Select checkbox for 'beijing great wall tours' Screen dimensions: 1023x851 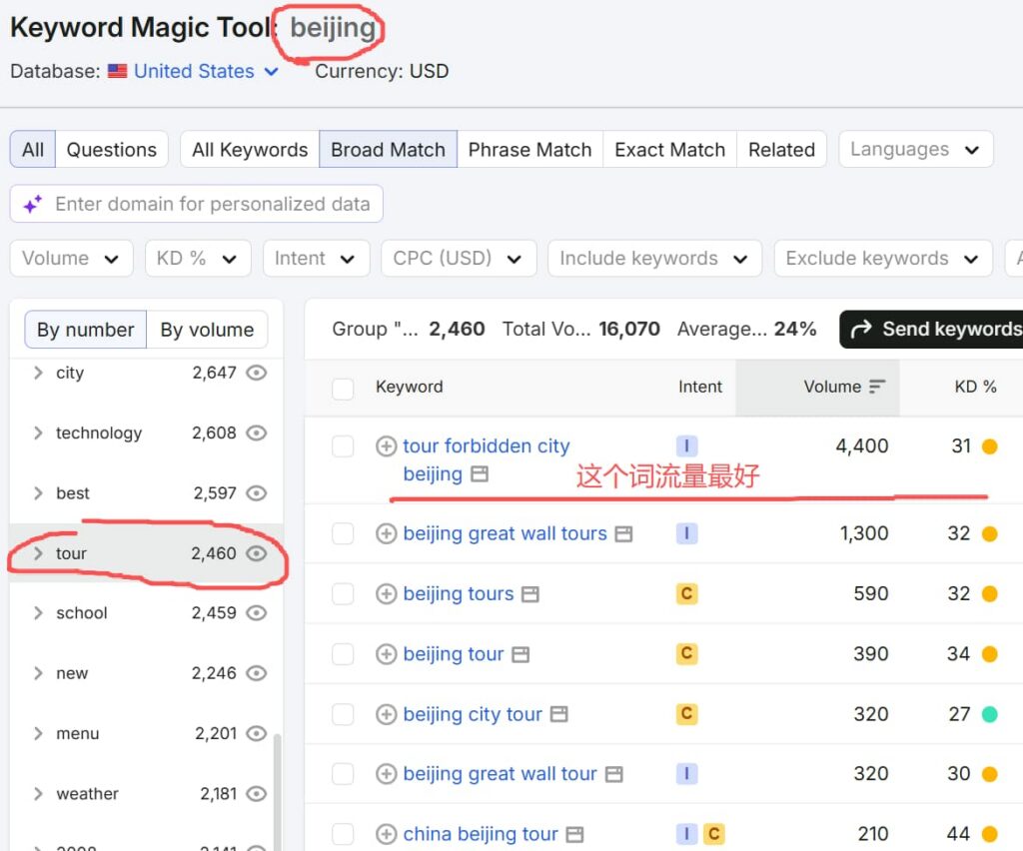tap(344, 533)
